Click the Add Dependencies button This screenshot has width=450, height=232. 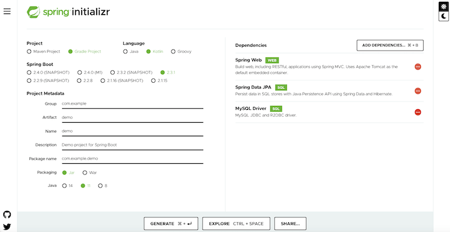390,46
